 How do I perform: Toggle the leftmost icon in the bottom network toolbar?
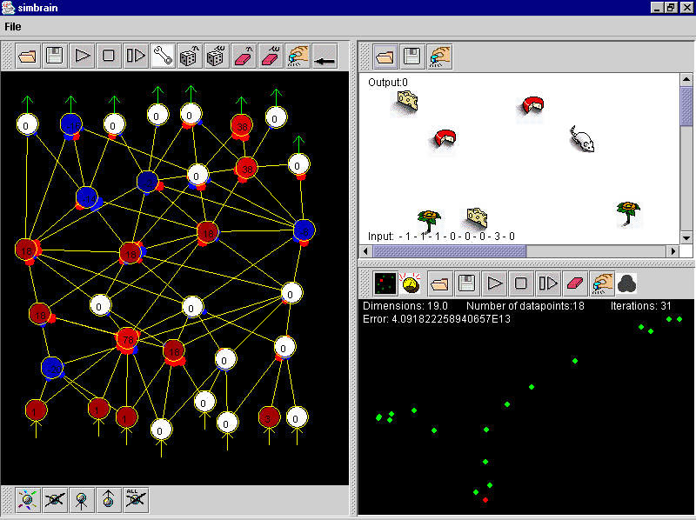pyautogui.click(x=29, y=499)
